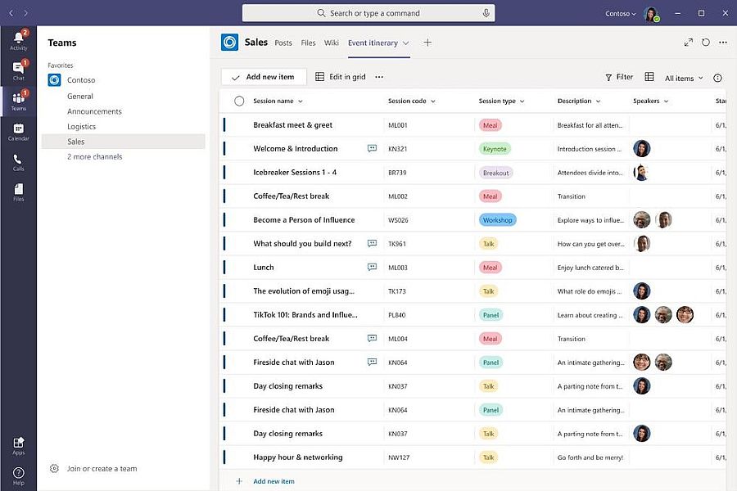Click the Keynote session type tag
The image size is (737, 491).
tap(495, 149)
